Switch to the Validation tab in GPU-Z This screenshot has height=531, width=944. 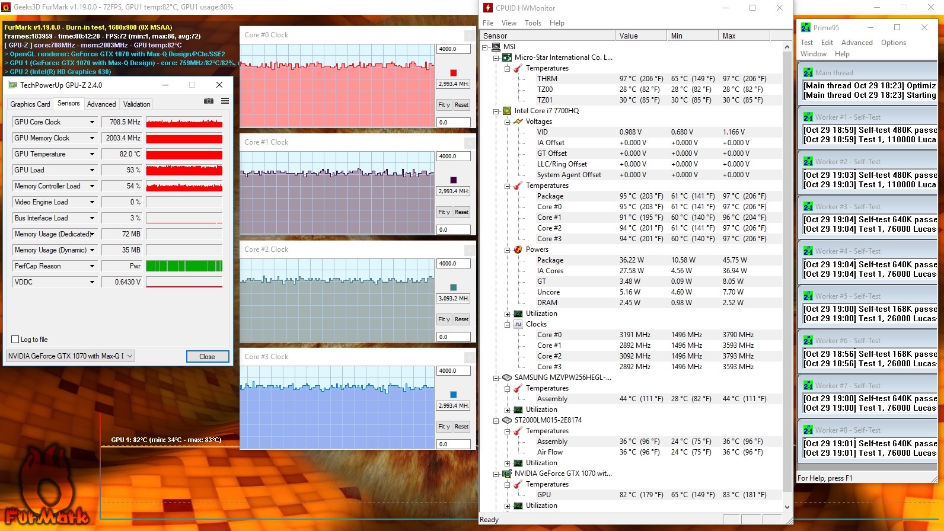coord(136,104)
